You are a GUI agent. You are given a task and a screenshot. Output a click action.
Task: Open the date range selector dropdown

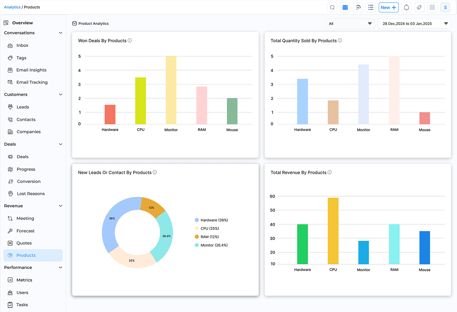414,23
